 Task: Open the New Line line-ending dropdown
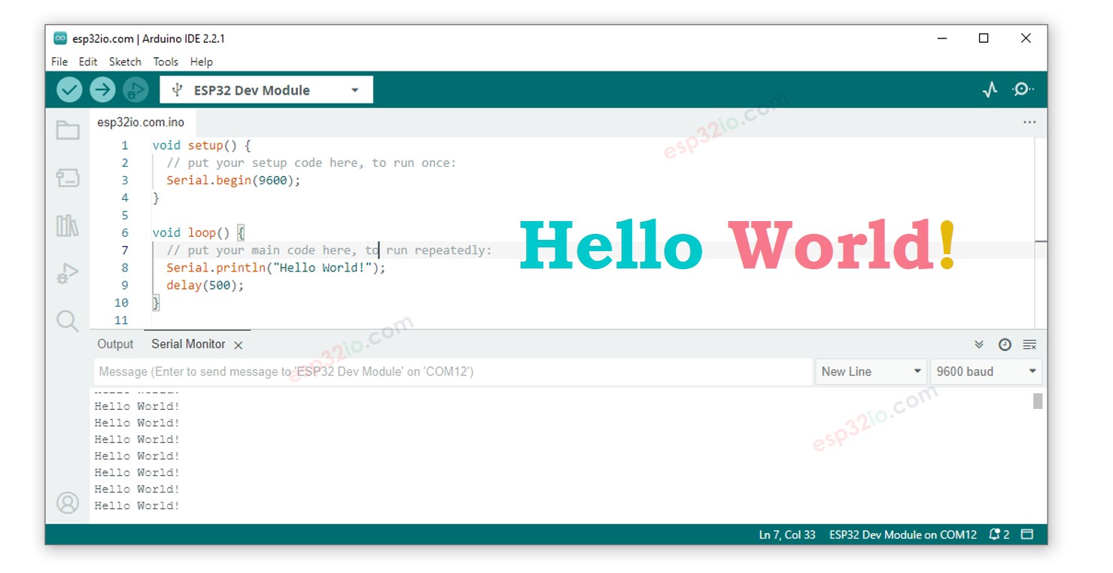pyautogui.click(x=871, y=371)
